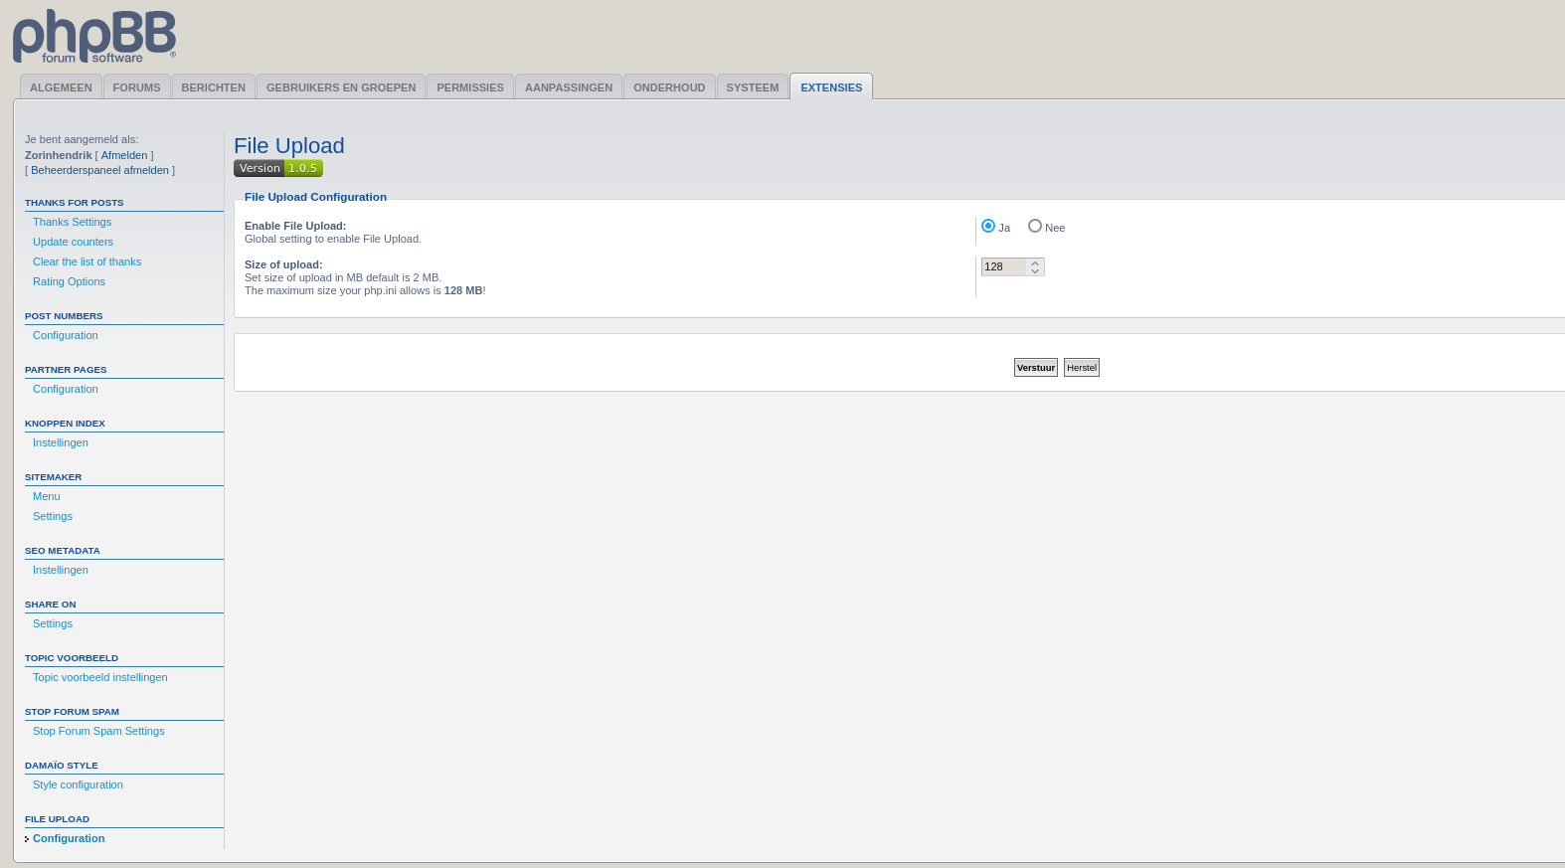
Task: Select the Nee radio button
Action: (1035, 227)
